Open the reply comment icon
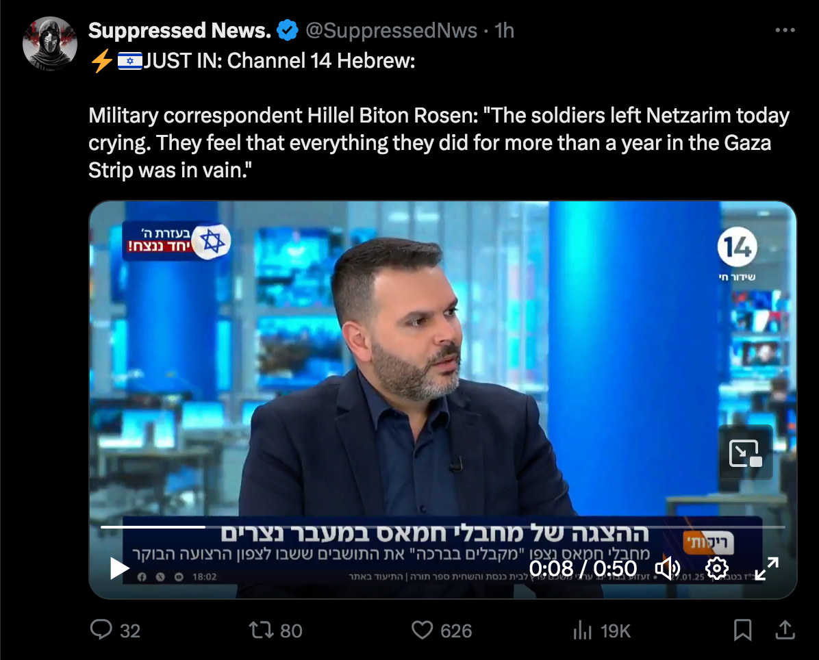The width and height of the screenshot is (819, 660). pyautogui.click(x=101, y=630)
